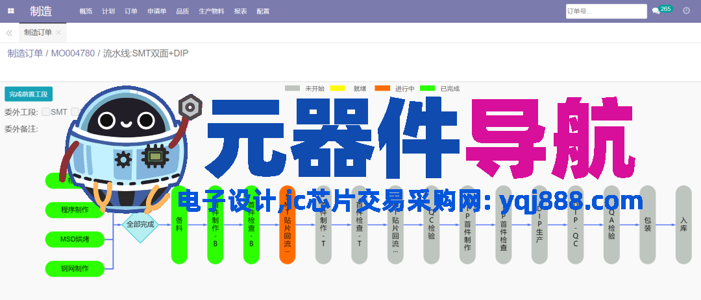Select the QA检验 stage node
Image resolution: width=701 pixels, height=300 pixels.
tap(611, 225)
